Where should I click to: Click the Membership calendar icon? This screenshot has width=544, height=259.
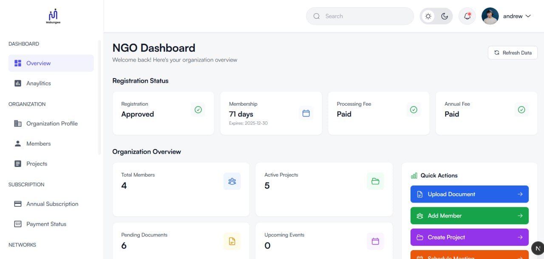[306, 113]
